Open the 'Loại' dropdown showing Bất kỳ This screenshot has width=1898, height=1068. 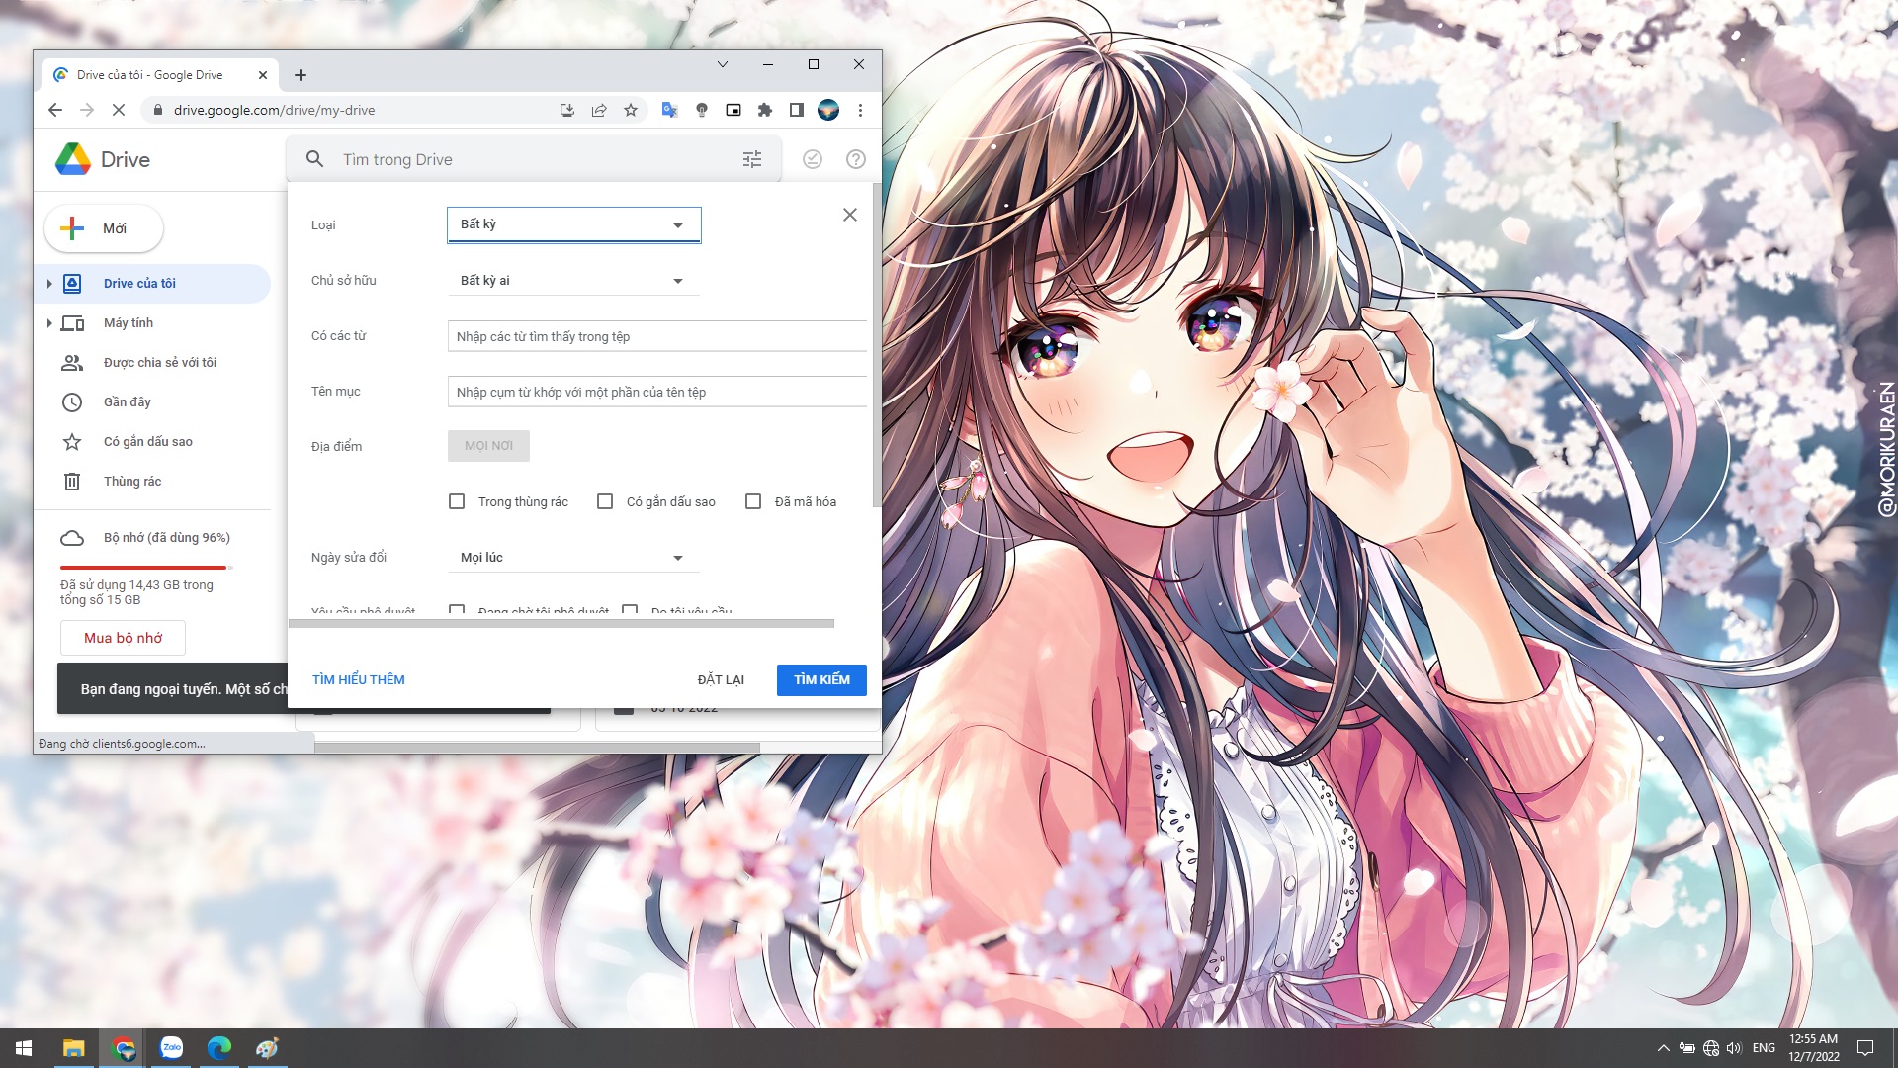point(574,224)
